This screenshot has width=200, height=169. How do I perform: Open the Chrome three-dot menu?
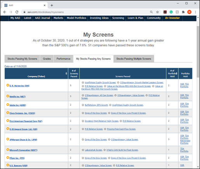click(x=195, y=12)
